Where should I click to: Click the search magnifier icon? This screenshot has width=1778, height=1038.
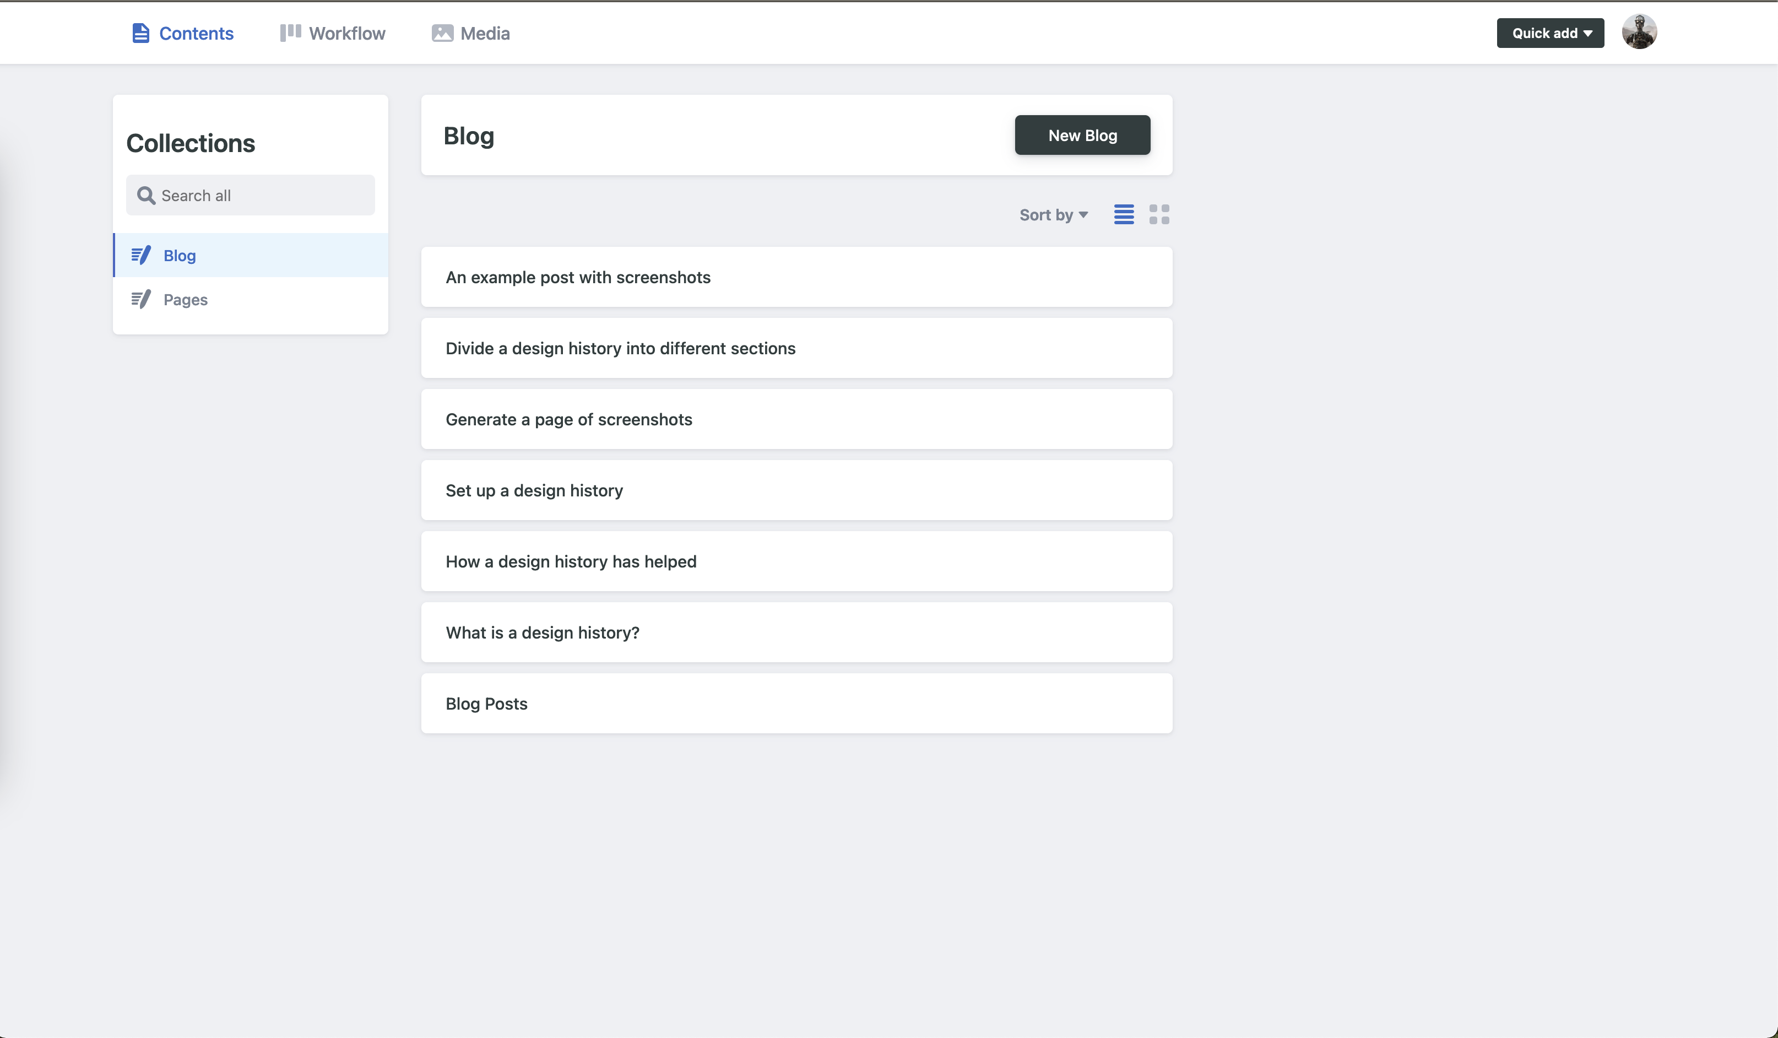point(147,194)
